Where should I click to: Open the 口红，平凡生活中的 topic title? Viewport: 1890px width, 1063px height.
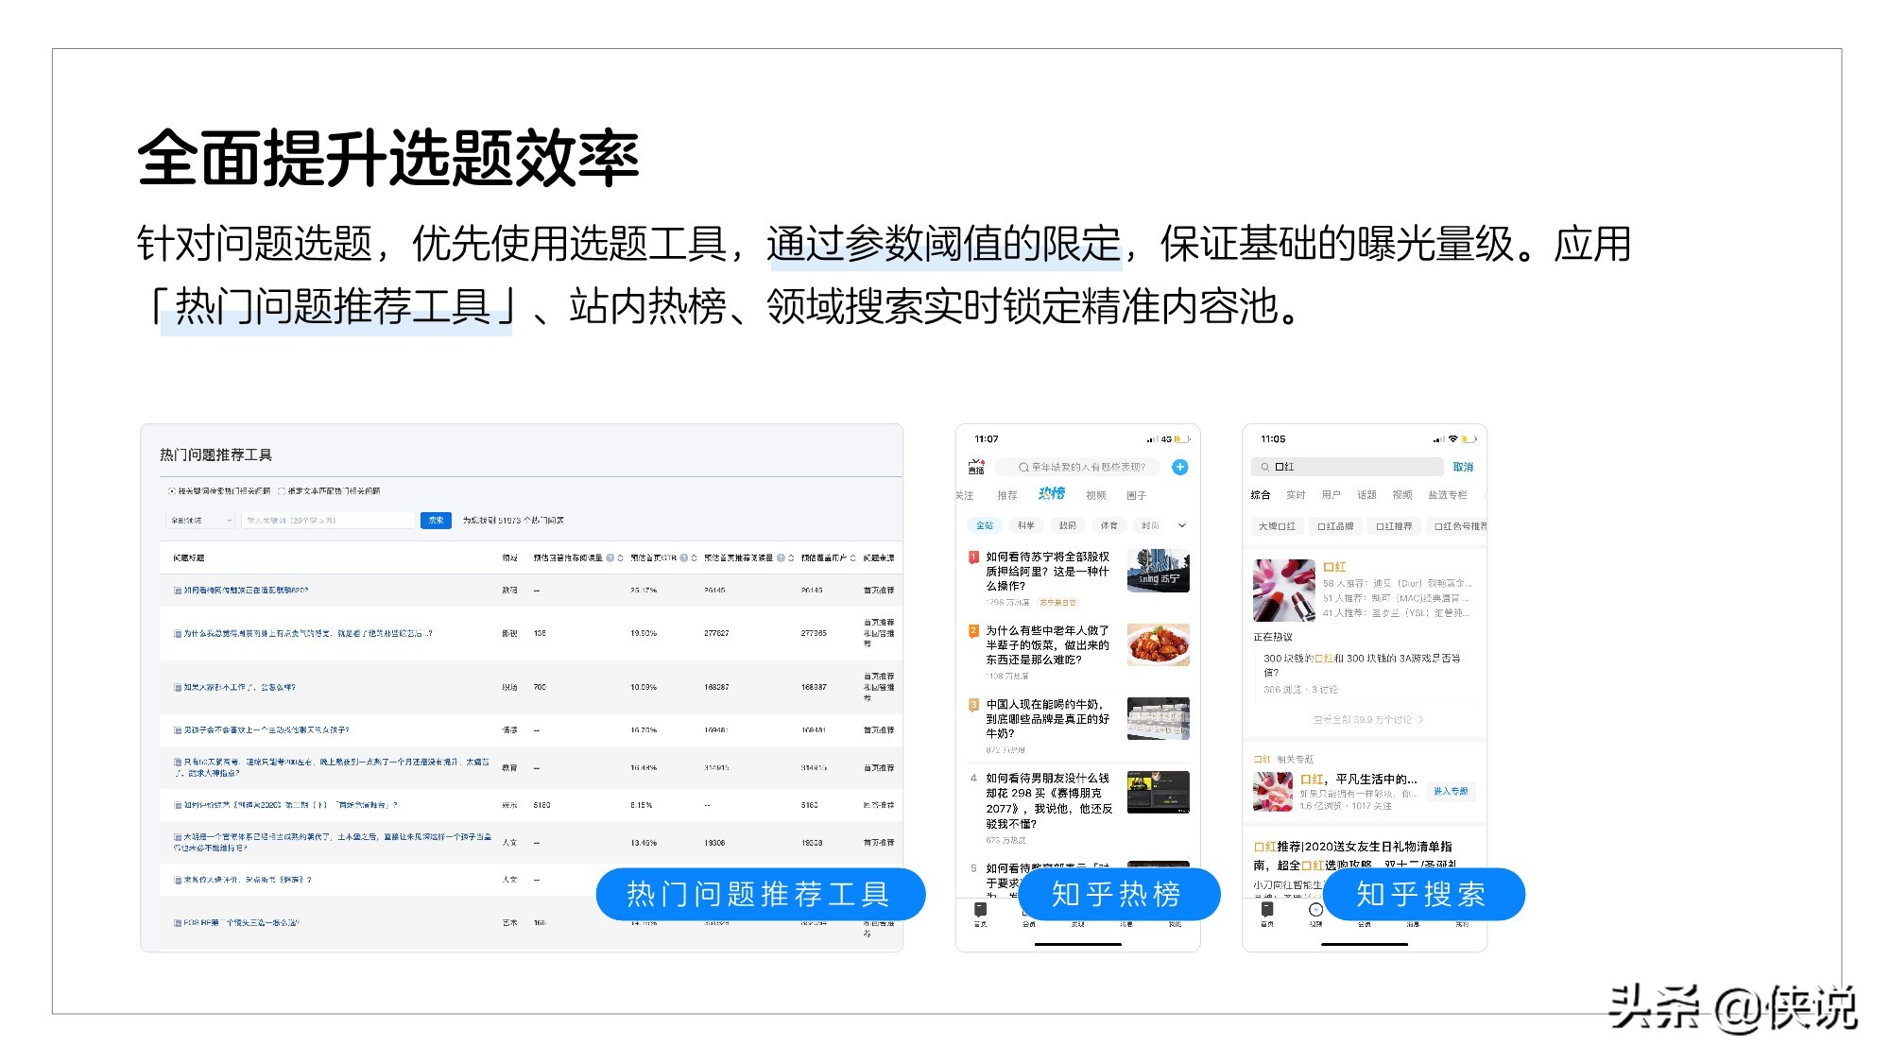[x=1359, y=780]
